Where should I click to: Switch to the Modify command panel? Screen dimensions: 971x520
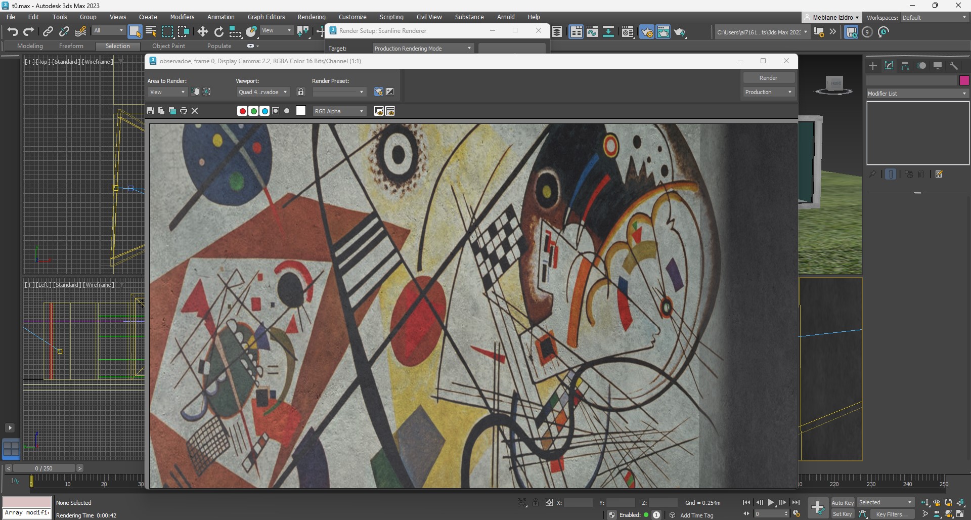pos(889,66)
